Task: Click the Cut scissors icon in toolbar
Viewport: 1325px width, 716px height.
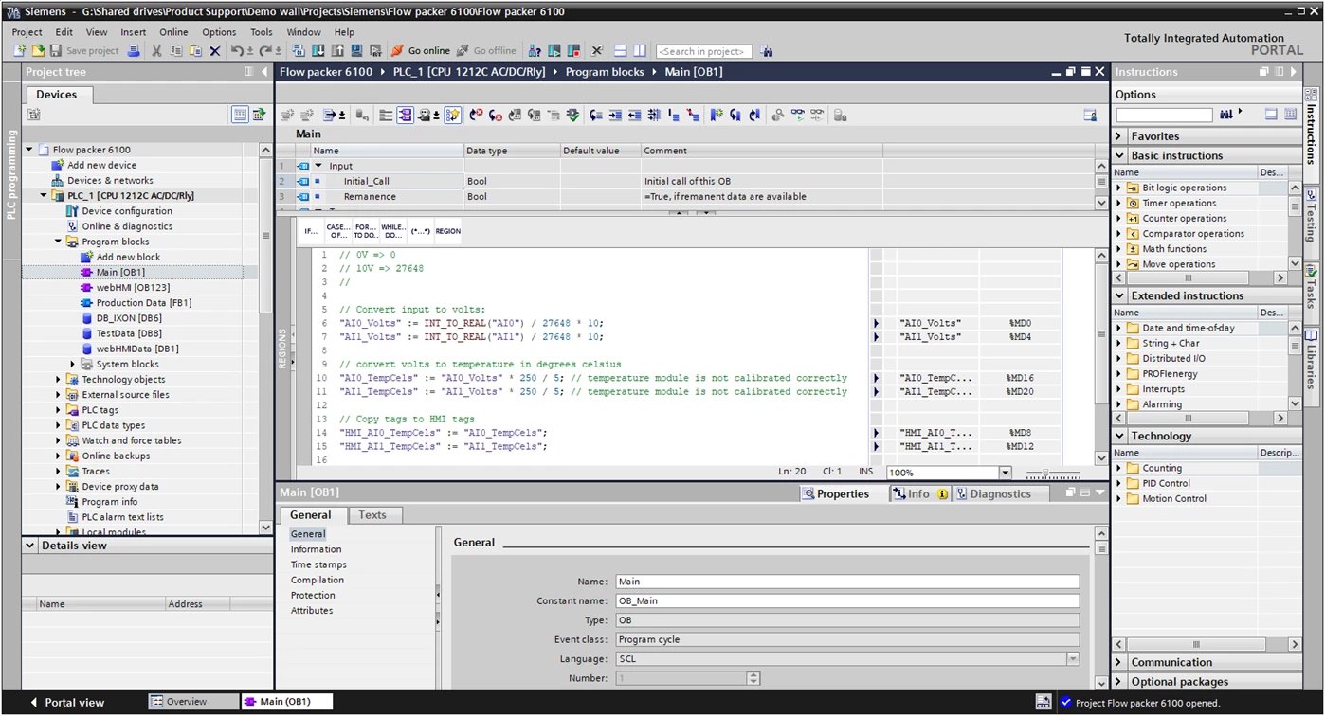Action: tap(156, 51)
